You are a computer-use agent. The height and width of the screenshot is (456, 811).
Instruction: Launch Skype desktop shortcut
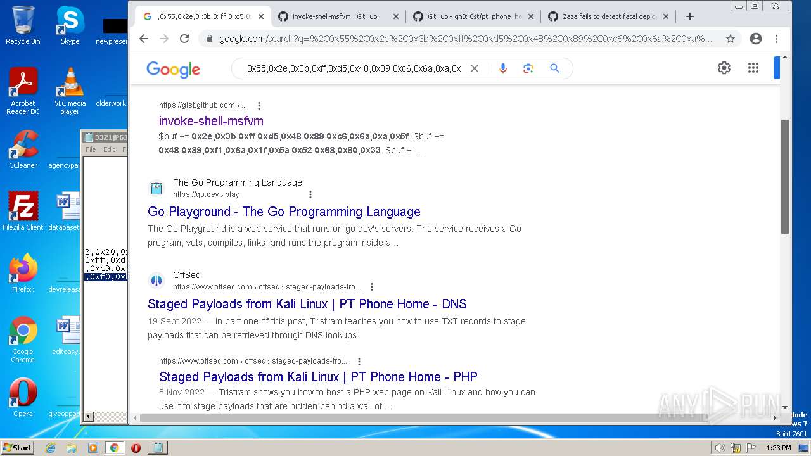point(70,25)
